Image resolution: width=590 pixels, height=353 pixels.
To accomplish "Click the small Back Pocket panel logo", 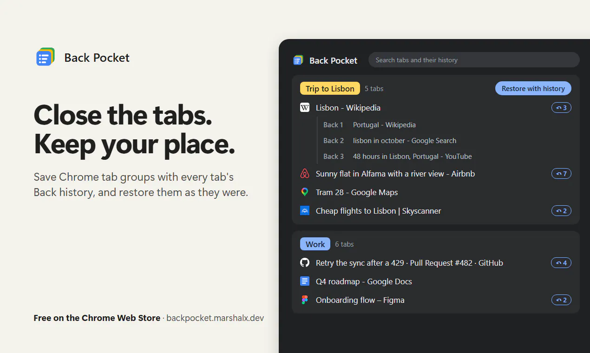I will 298,60.
